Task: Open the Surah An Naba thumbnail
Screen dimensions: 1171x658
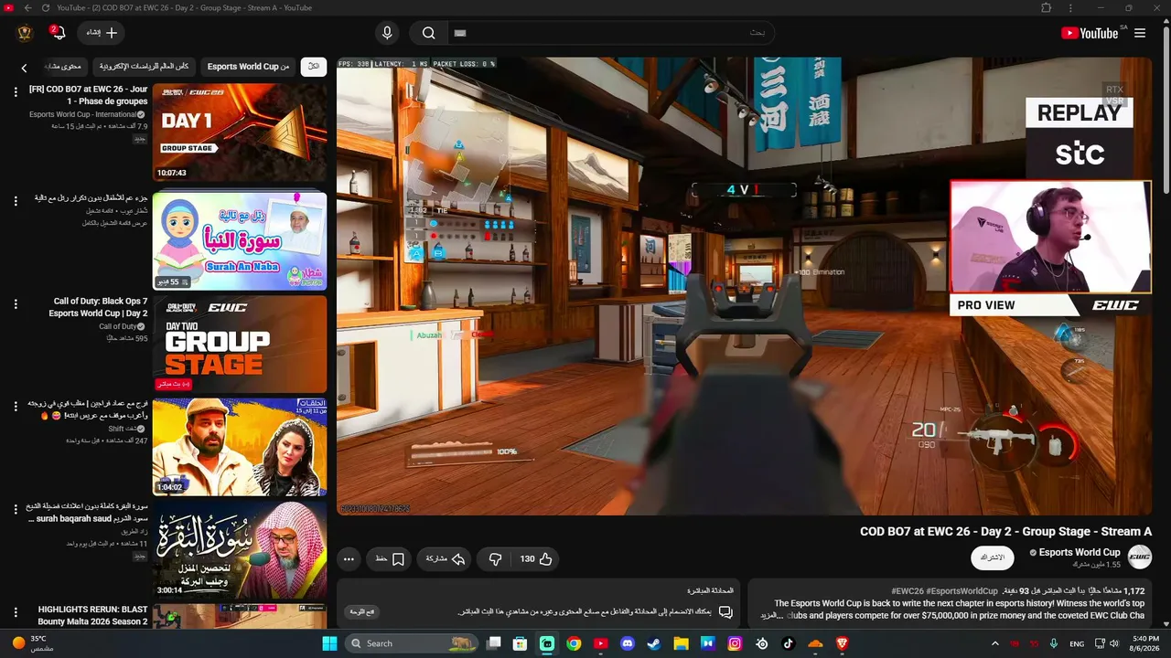Action: coord(240,240)
